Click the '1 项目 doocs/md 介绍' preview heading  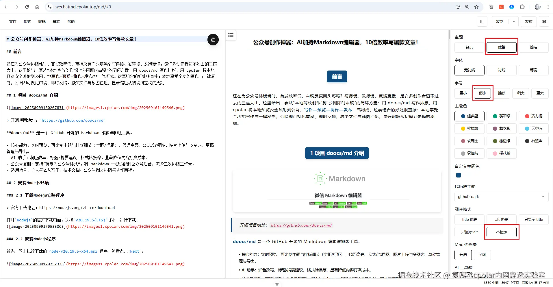click(337, 153)
